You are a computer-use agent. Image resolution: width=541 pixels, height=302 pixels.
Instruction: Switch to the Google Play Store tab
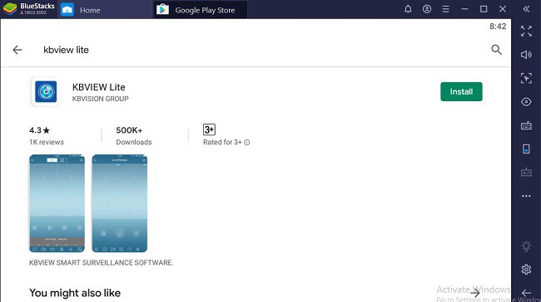coord(200,10)
